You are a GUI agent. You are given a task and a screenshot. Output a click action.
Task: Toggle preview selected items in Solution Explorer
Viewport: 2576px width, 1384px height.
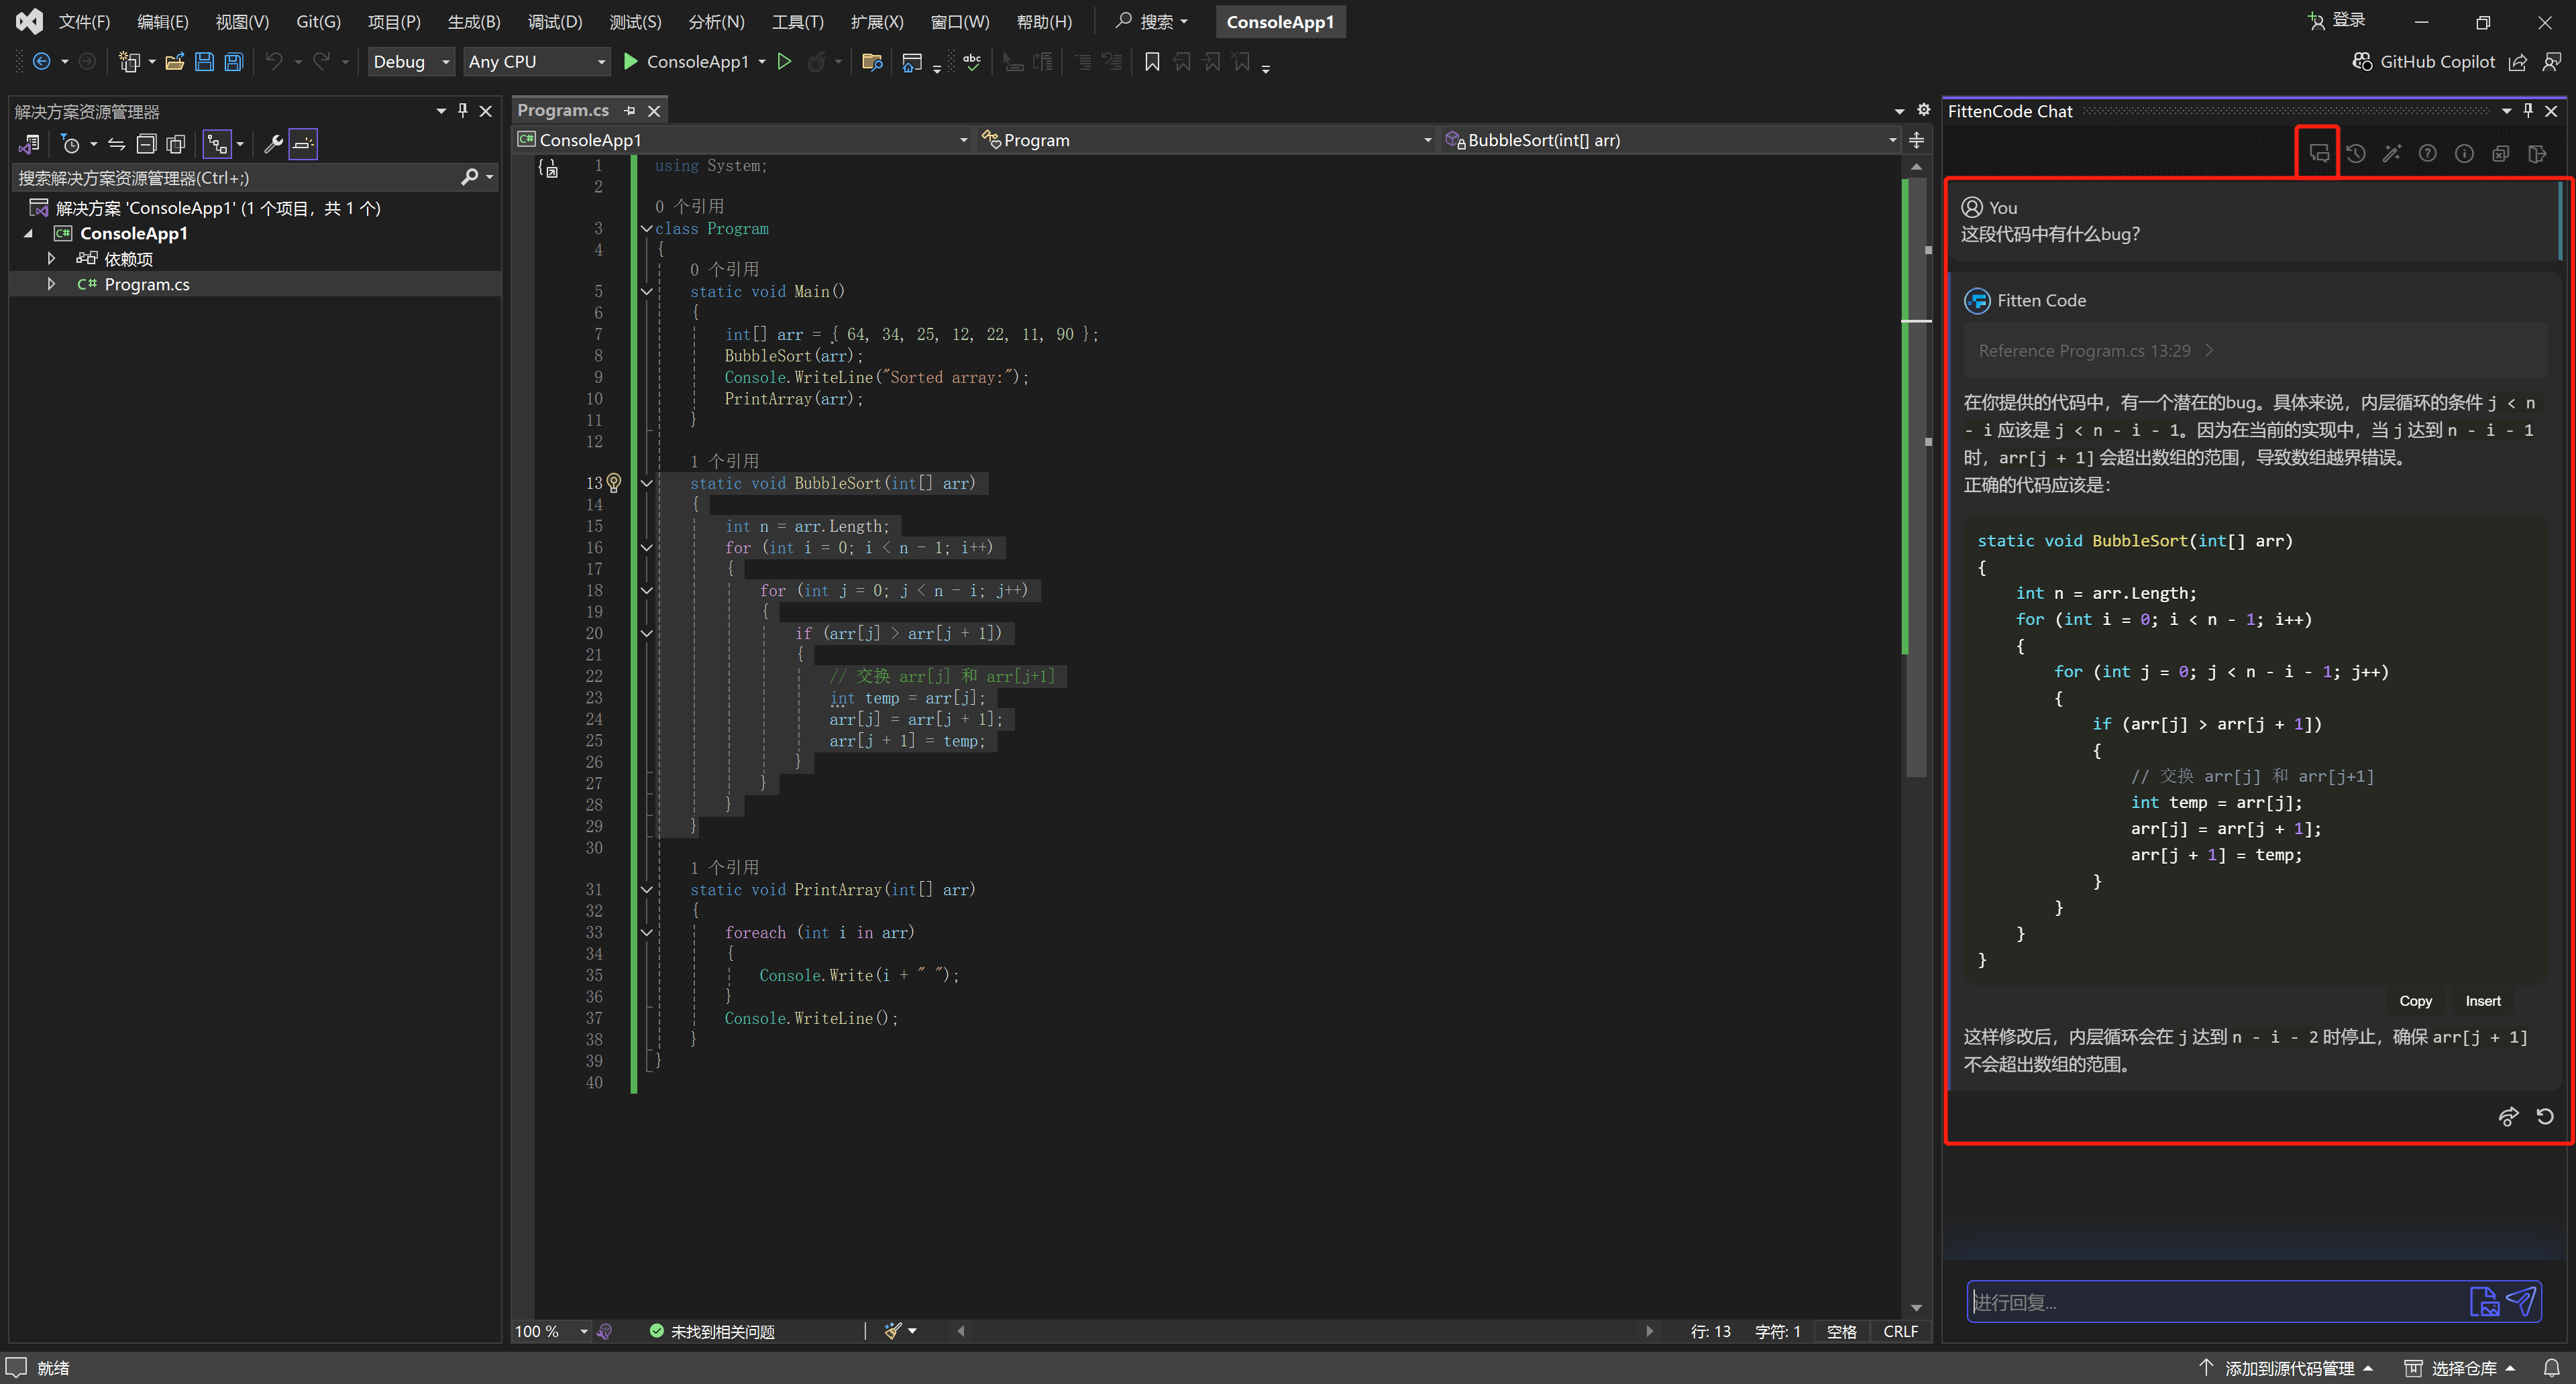click(x=303, y=144)
